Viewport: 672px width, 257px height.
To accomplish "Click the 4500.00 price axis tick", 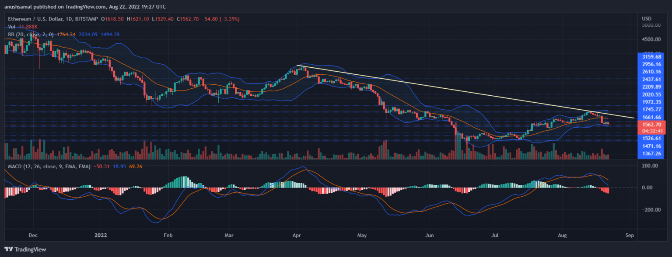I will (651, 39).
